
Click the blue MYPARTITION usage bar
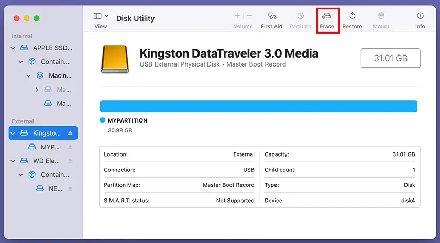pos(258,106)
